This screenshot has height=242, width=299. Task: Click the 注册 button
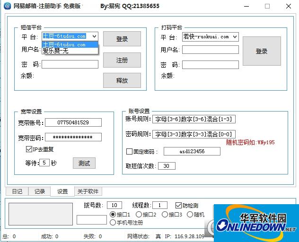coord(122,60)
